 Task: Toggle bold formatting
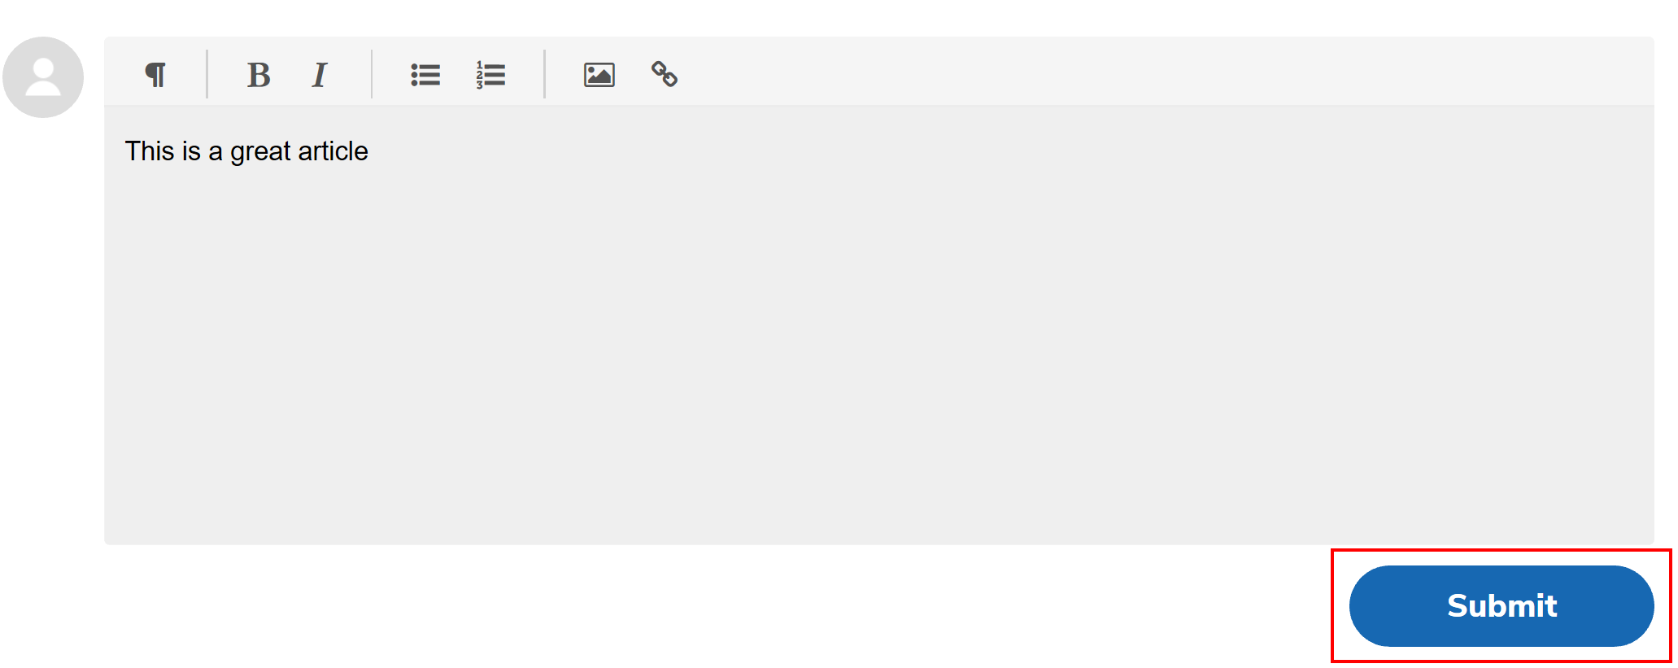pos(259,75)
